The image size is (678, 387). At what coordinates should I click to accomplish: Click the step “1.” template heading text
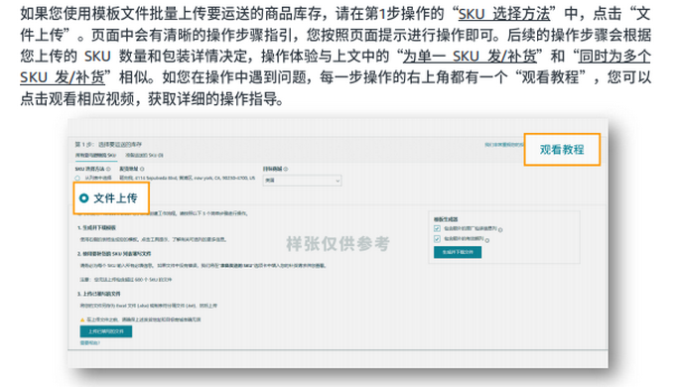coord(97,228)
